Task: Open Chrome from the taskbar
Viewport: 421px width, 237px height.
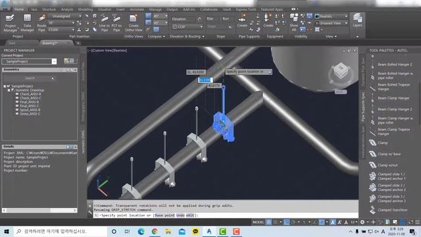Action: click(x=155, y=231)
